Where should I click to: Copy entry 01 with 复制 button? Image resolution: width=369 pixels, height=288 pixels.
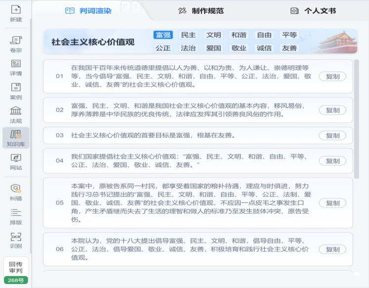pyautogui.click(x=332, y=76)
